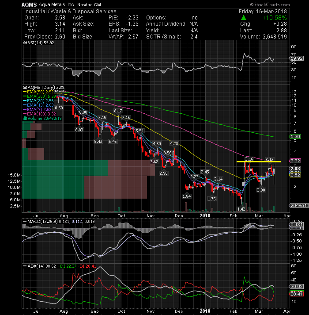Click the 2.08 March low label

(x=261, y=190)
